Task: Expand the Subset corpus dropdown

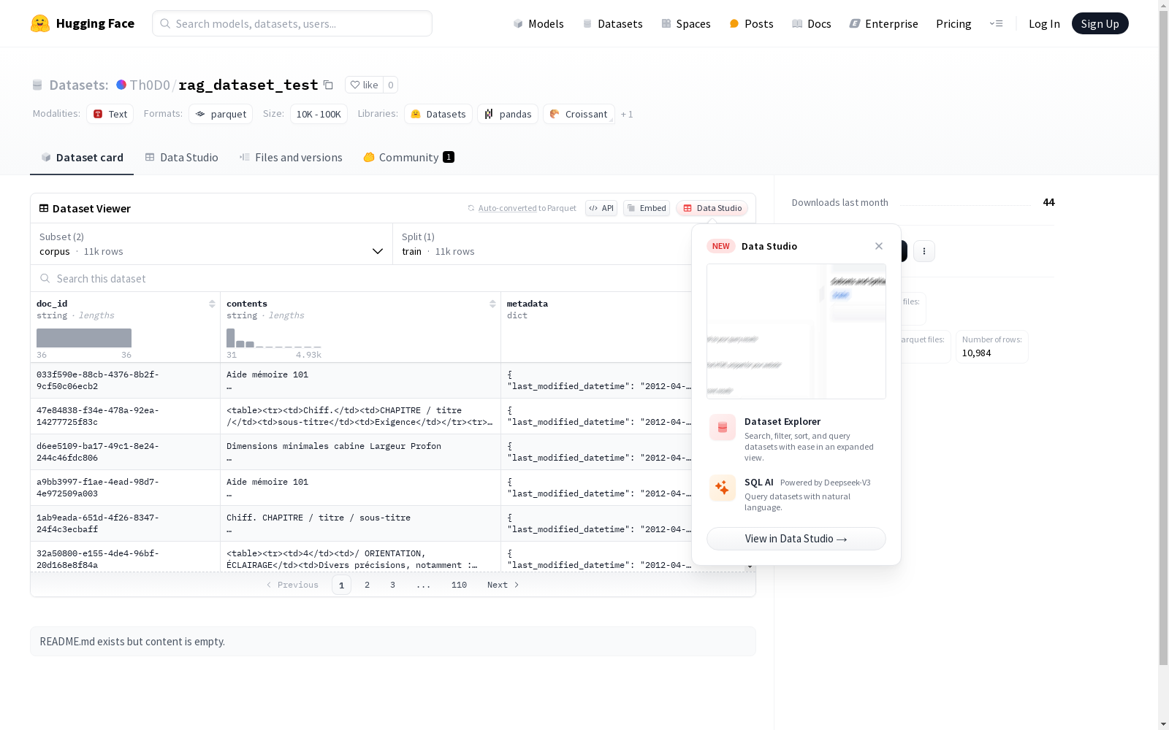Action: click(x=212, y=244)
